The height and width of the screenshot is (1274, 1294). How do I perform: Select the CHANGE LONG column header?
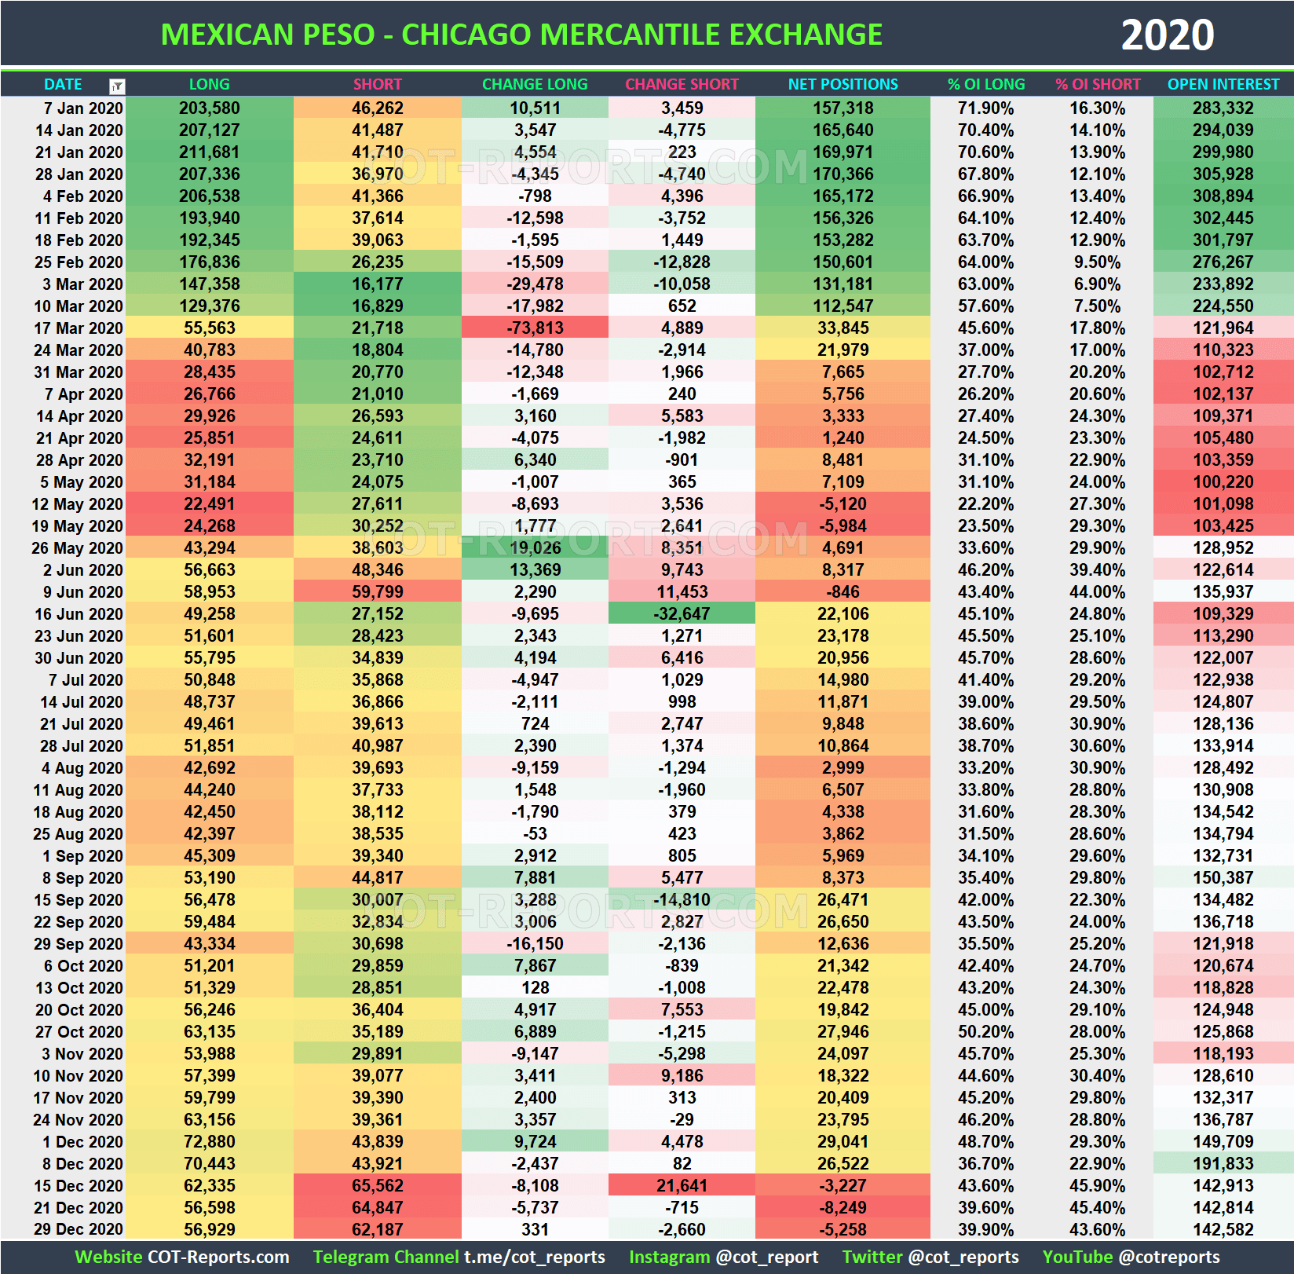coord(535,84)
